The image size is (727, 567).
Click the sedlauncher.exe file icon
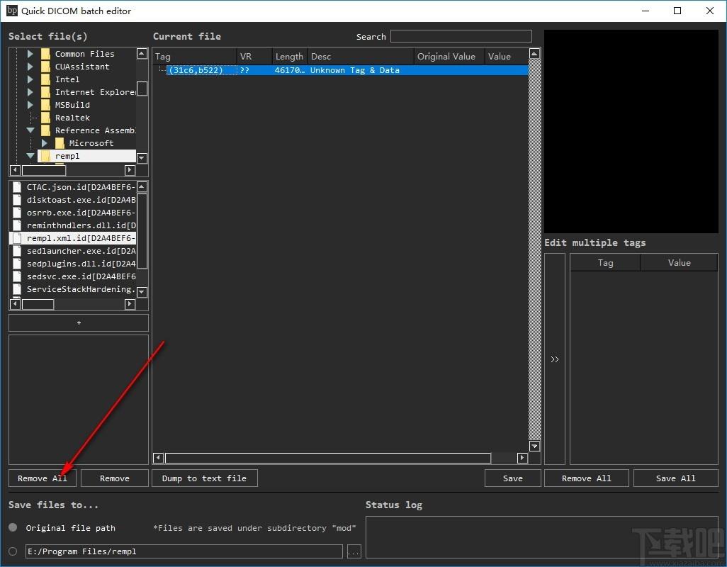tap(17, 251)
